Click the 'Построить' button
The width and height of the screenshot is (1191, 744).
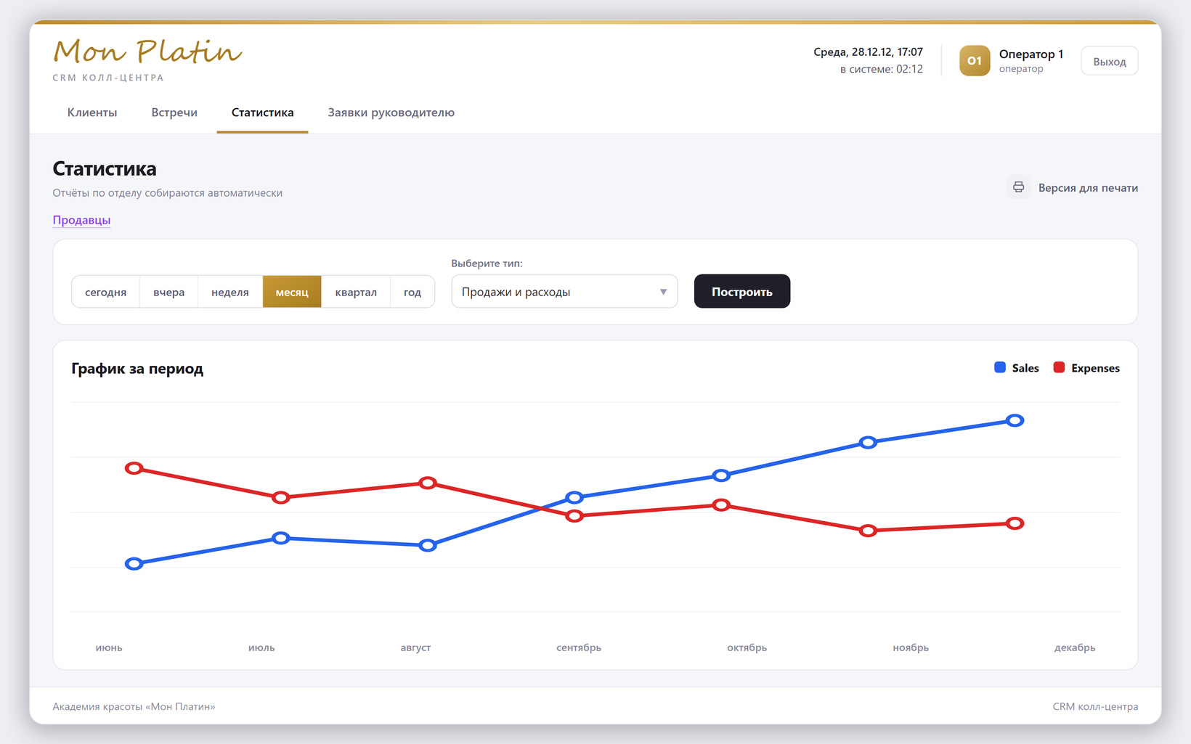(742, 291)
